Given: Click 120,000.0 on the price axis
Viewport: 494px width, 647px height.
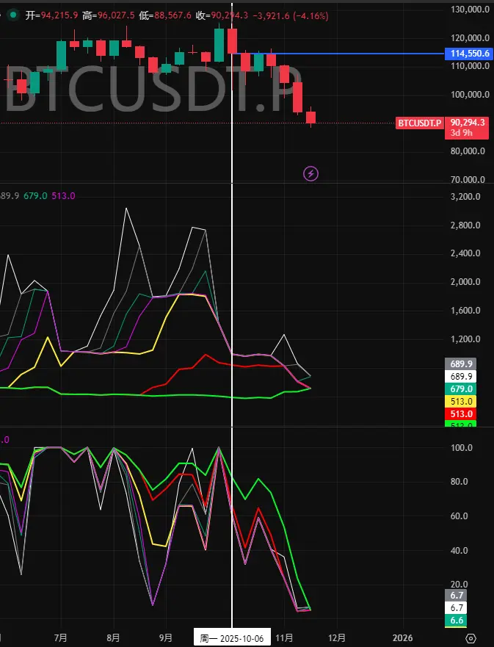Looking at the screenshot, I should point(470,38).
